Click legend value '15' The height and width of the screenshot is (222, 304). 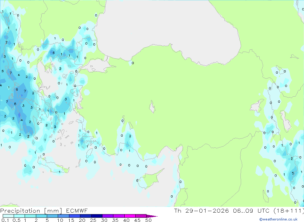coord(71,220)
